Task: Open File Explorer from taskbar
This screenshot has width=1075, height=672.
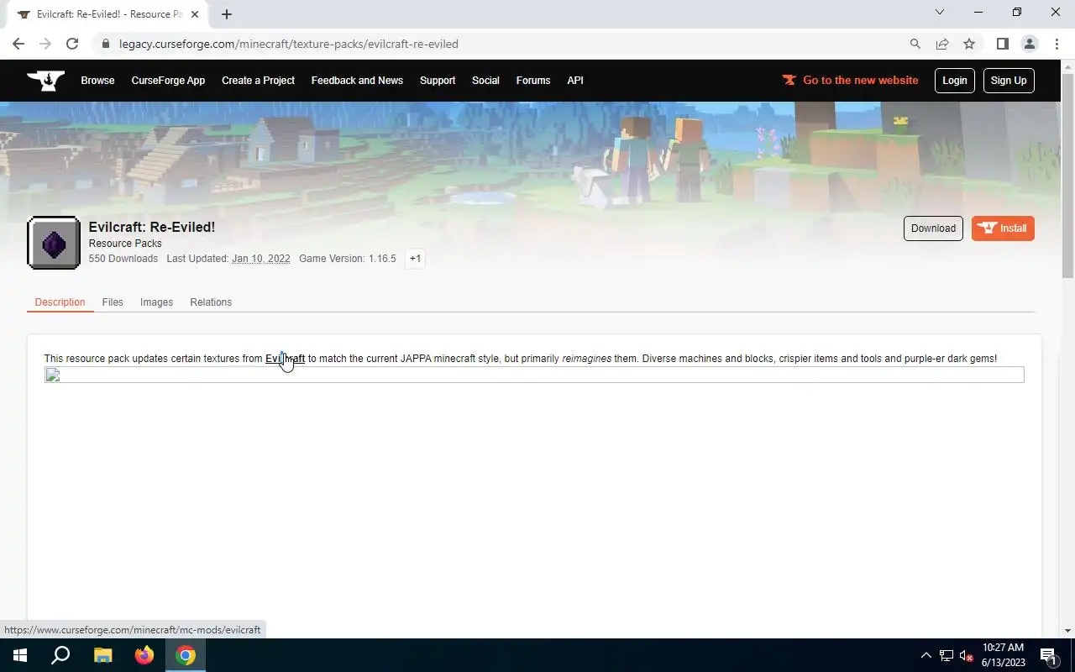Action: click(x=102, y=655)
